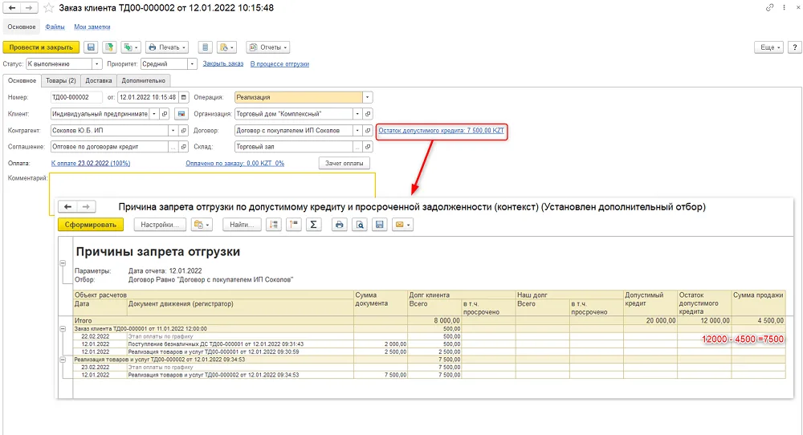The width and height of the screenshot is (803, 435).
Task: Open the Организация field dropdown arrow
Action: click(357, 114)
